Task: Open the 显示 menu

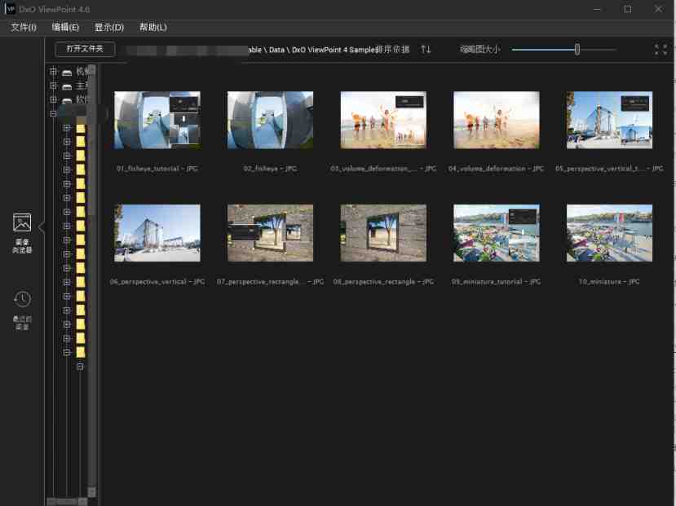Action: click(x=110, y=27)
